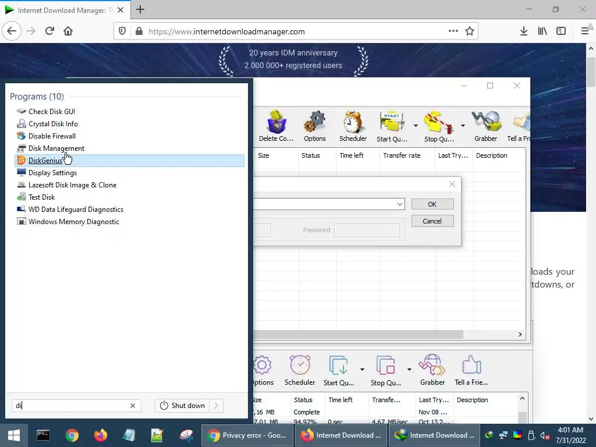Select the Internet Download Manager tab

click(65, 10)
